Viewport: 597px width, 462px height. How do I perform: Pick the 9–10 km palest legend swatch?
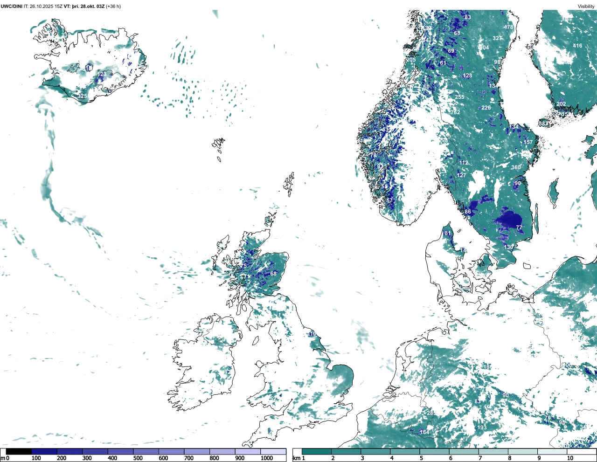(553, 452)
